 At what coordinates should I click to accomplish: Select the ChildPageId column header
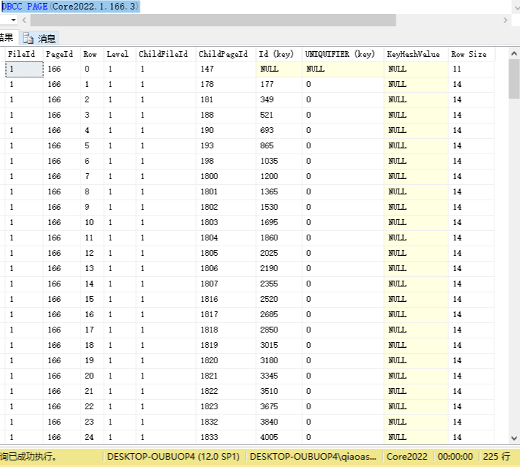coord(226,54)
